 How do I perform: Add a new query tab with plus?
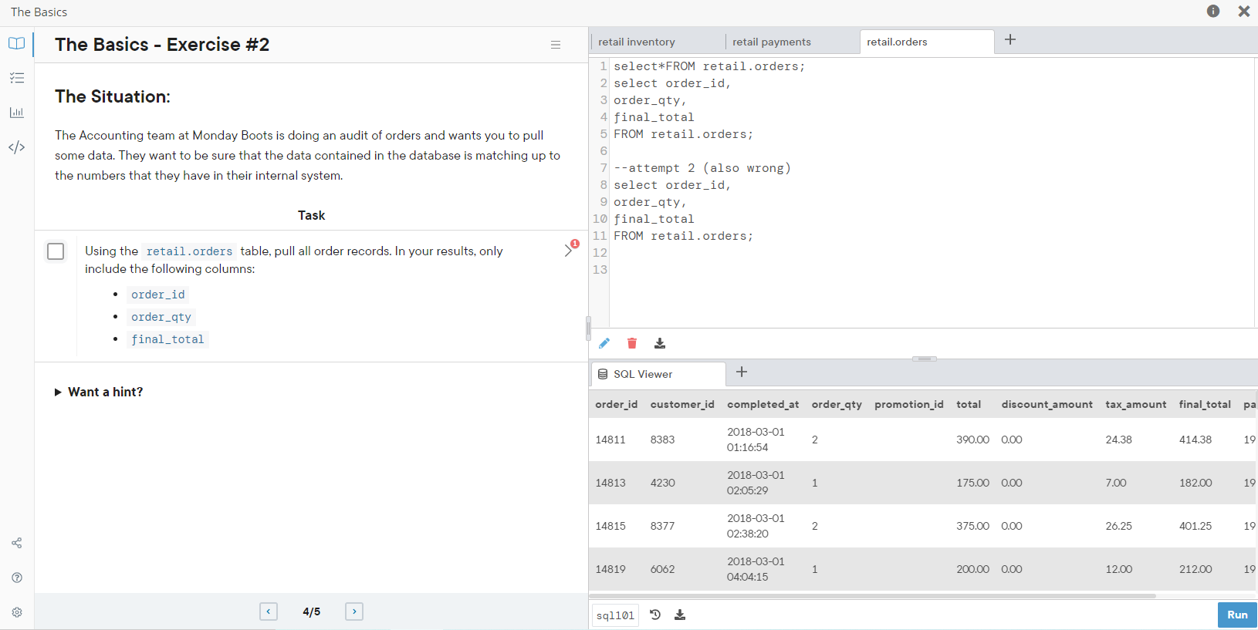(1010, 39)
